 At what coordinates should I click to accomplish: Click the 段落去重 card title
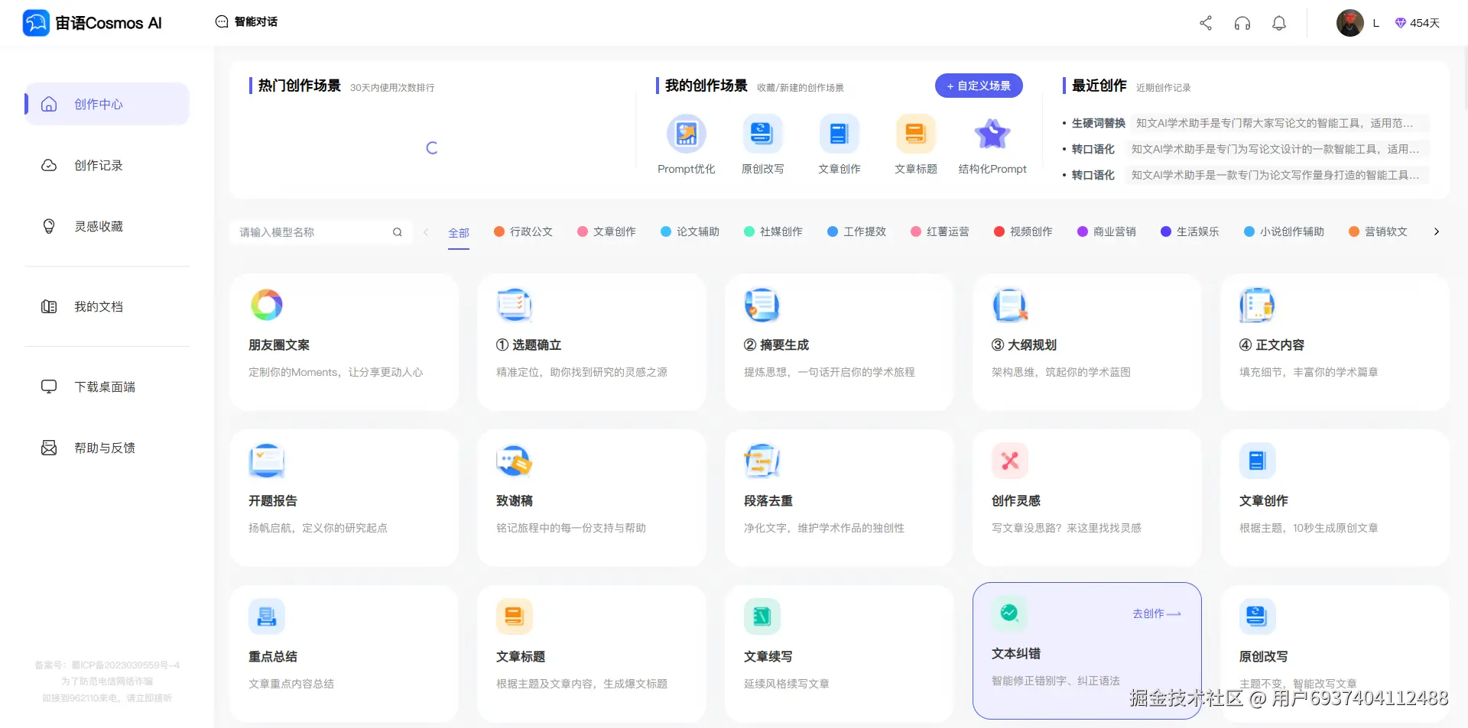(x=768, y=501)
